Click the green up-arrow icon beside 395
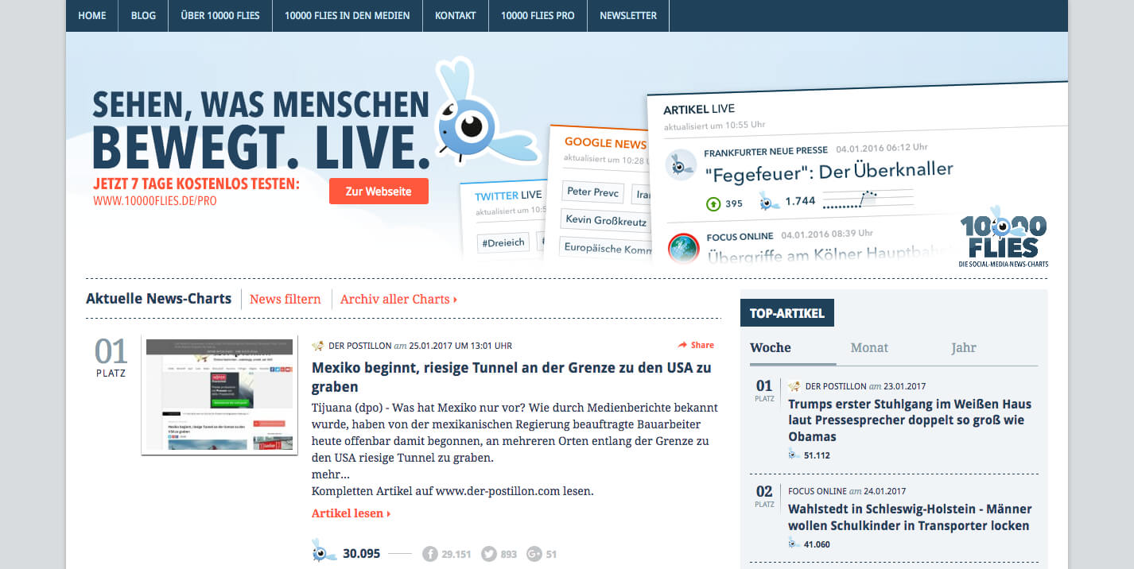Screen dimensions: 1134x569 tap(713, 203)
